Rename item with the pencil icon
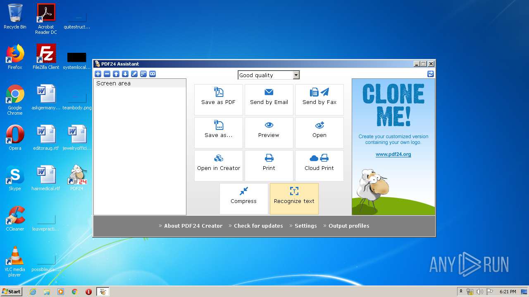Image resolution: width=529 pixels, height=297 pixels. [134, 74]
